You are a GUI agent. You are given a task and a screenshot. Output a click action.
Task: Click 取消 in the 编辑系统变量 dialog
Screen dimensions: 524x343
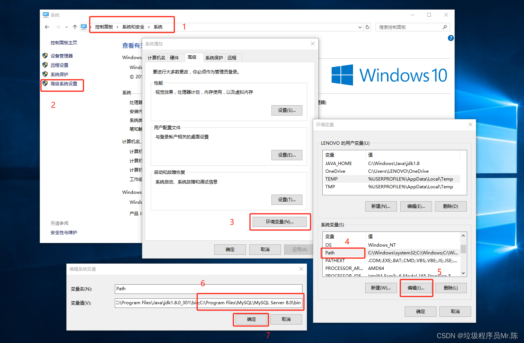[286, 319]
